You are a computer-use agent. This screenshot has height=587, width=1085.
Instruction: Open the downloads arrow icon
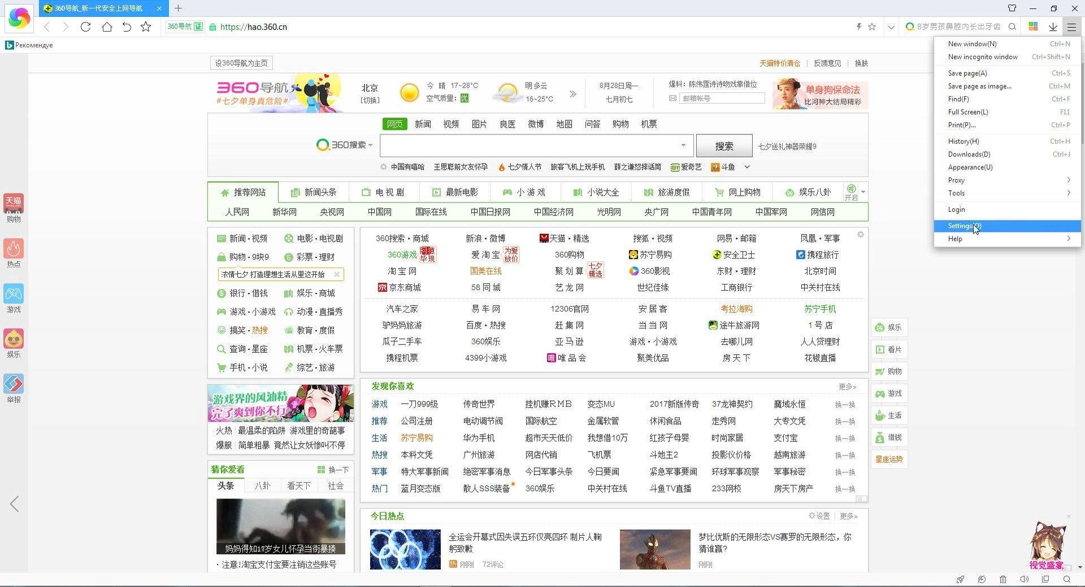(1053, 27)
